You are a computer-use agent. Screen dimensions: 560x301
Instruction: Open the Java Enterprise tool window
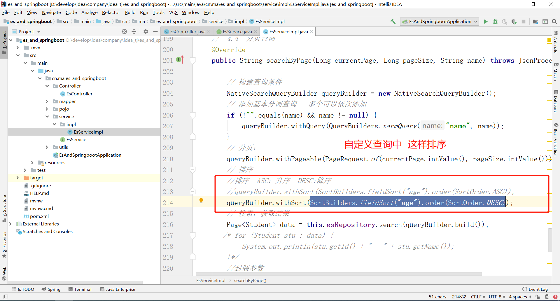tap(118, 289)
